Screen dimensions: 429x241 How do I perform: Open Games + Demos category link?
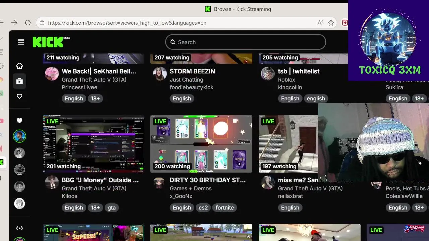click(x=191, y=188)
